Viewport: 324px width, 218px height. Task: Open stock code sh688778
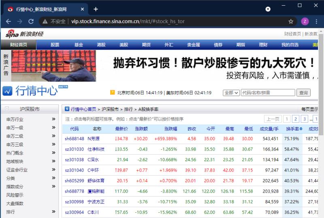click(x=75, y=191)
